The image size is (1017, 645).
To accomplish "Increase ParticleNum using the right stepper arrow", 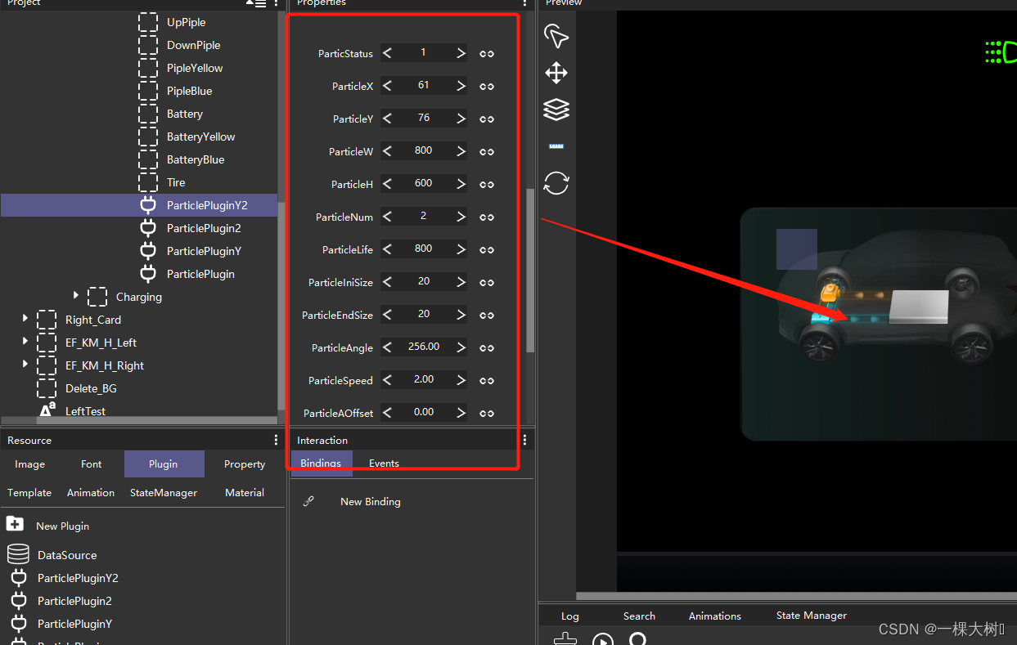I will (x=460, y=217).
